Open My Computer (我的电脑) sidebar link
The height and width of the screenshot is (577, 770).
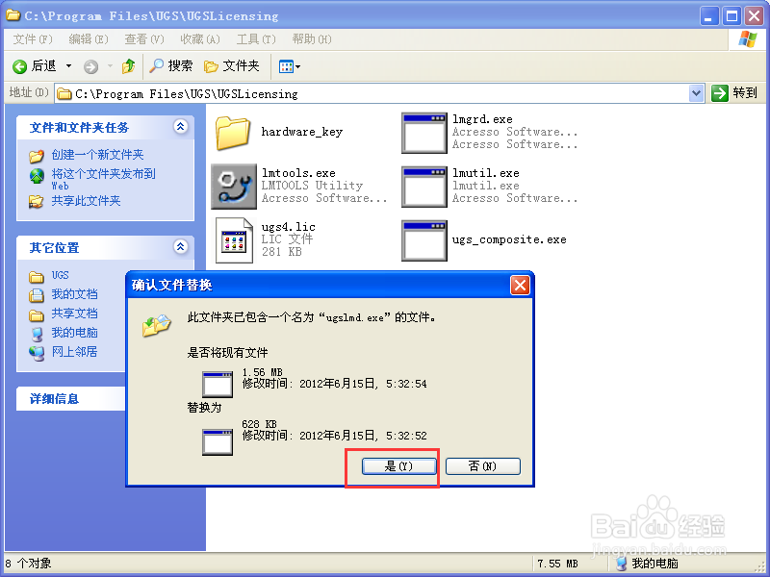(x=75, y=333)
